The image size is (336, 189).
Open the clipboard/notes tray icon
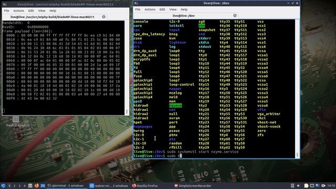click(306, 185)
